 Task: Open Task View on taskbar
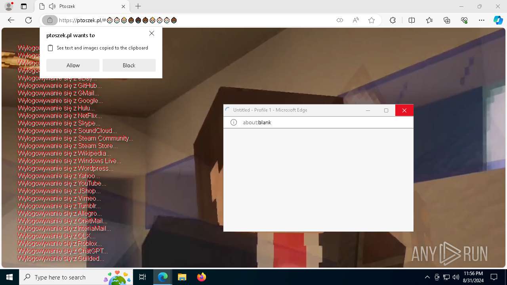[x=143, y=277]
